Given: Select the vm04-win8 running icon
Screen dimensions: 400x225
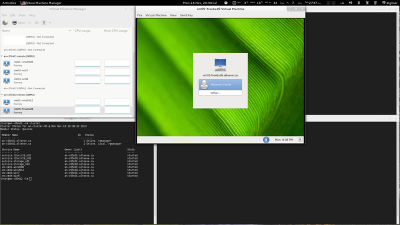Looking at the screenshot, I should coord(6,80).
